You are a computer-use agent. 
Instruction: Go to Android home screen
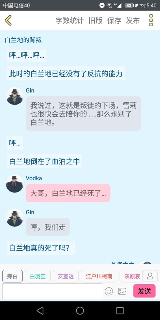point(80,310)
